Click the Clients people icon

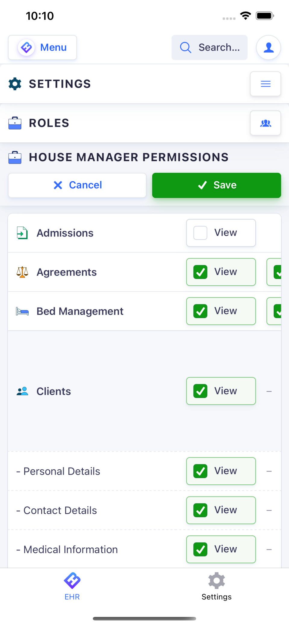tap(22, 391)
